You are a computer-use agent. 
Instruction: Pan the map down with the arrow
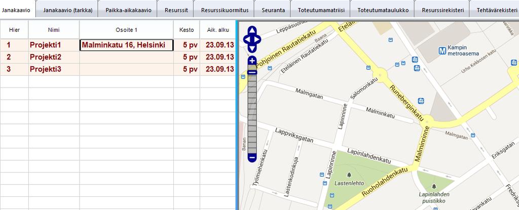pyautogui.click(x=252, y=48)
